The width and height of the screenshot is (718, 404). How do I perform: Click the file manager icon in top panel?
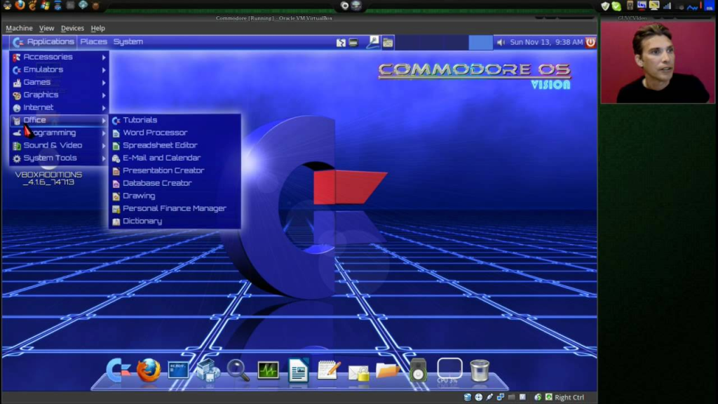[x=388, y=43]
